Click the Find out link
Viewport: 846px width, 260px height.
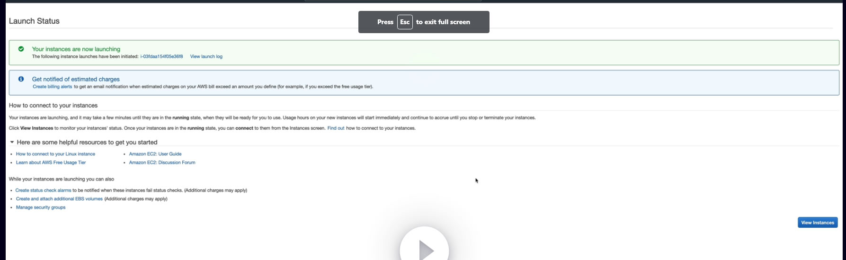336,128
